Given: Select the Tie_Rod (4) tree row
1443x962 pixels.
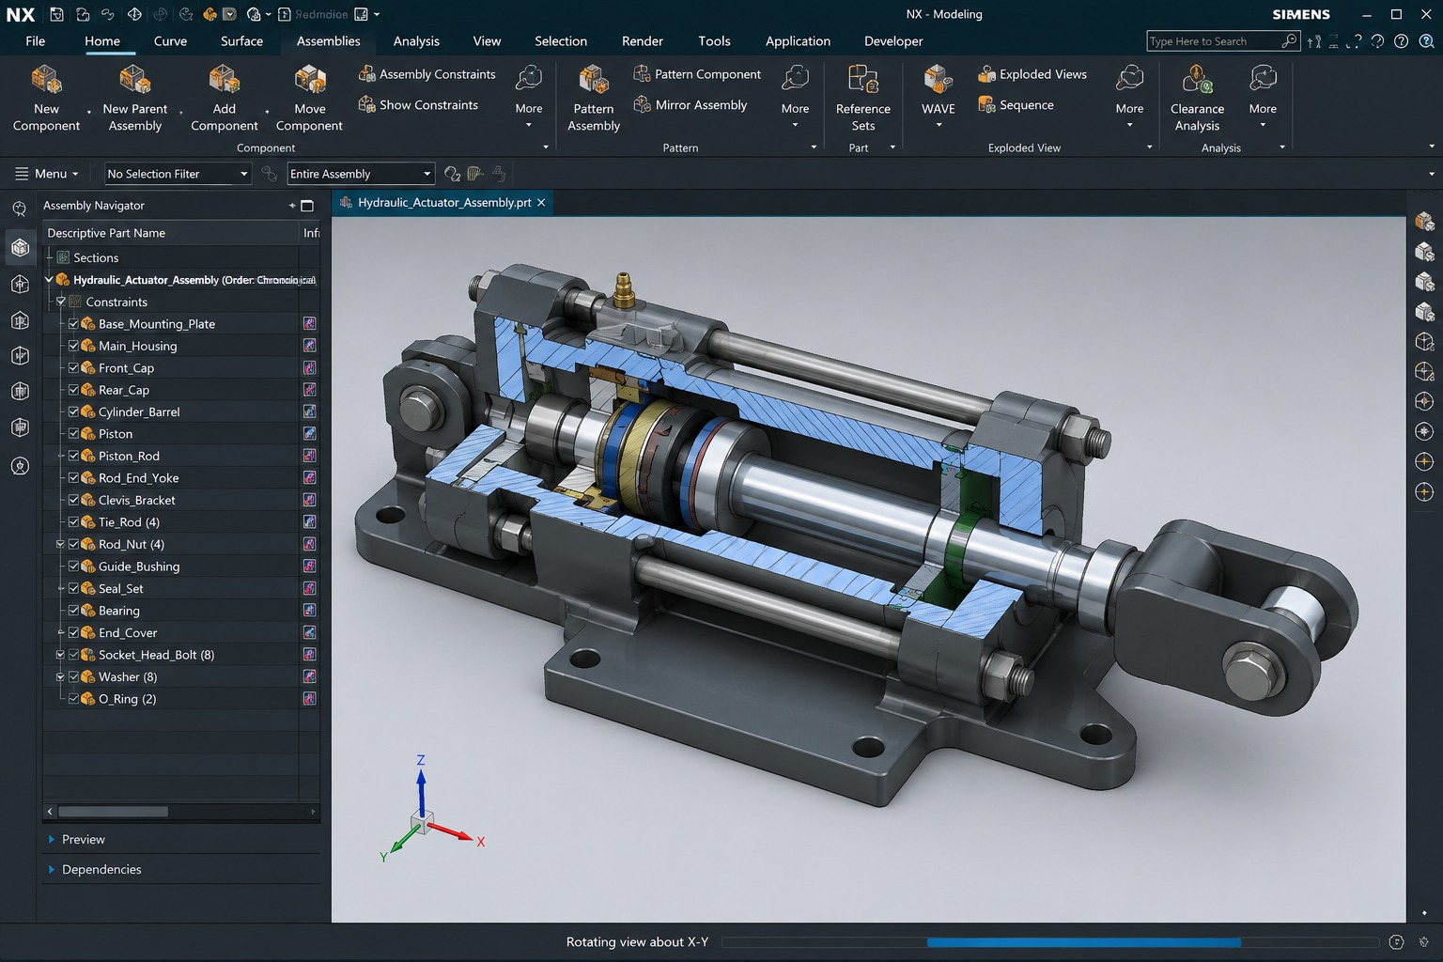Looking at the screenshot, I should [x=180, y=521].
